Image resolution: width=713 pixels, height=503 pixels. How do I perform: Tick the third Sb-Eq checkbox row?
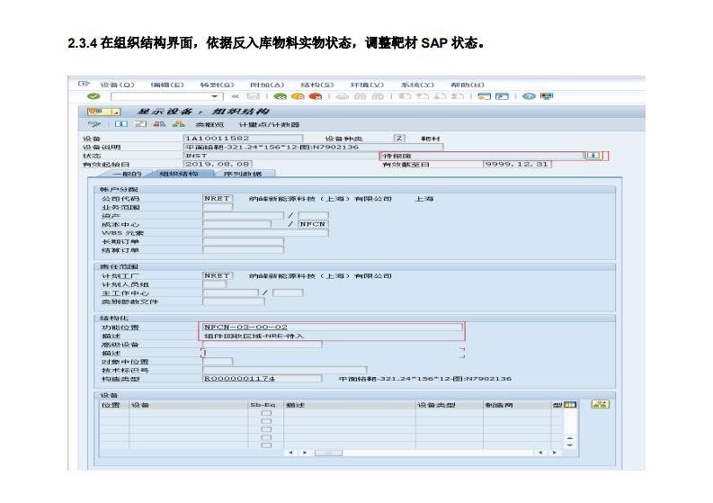pos(265,431)
